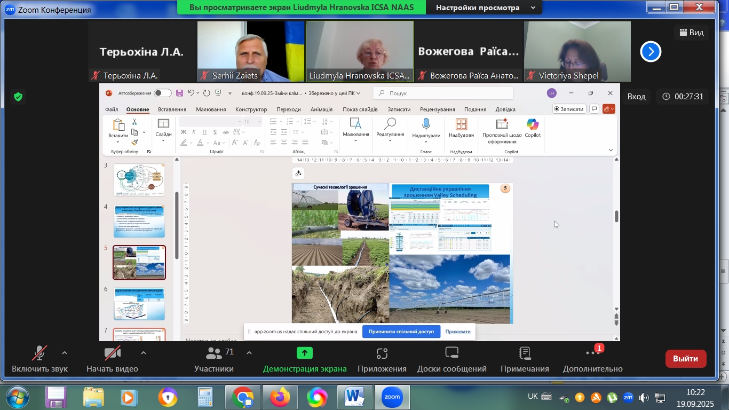Screen dimensions: 729x410
Task: Show next participants with blue arrow
Action: click(651, 52)
